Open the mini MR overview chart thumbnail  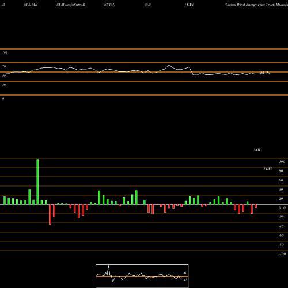142,276
